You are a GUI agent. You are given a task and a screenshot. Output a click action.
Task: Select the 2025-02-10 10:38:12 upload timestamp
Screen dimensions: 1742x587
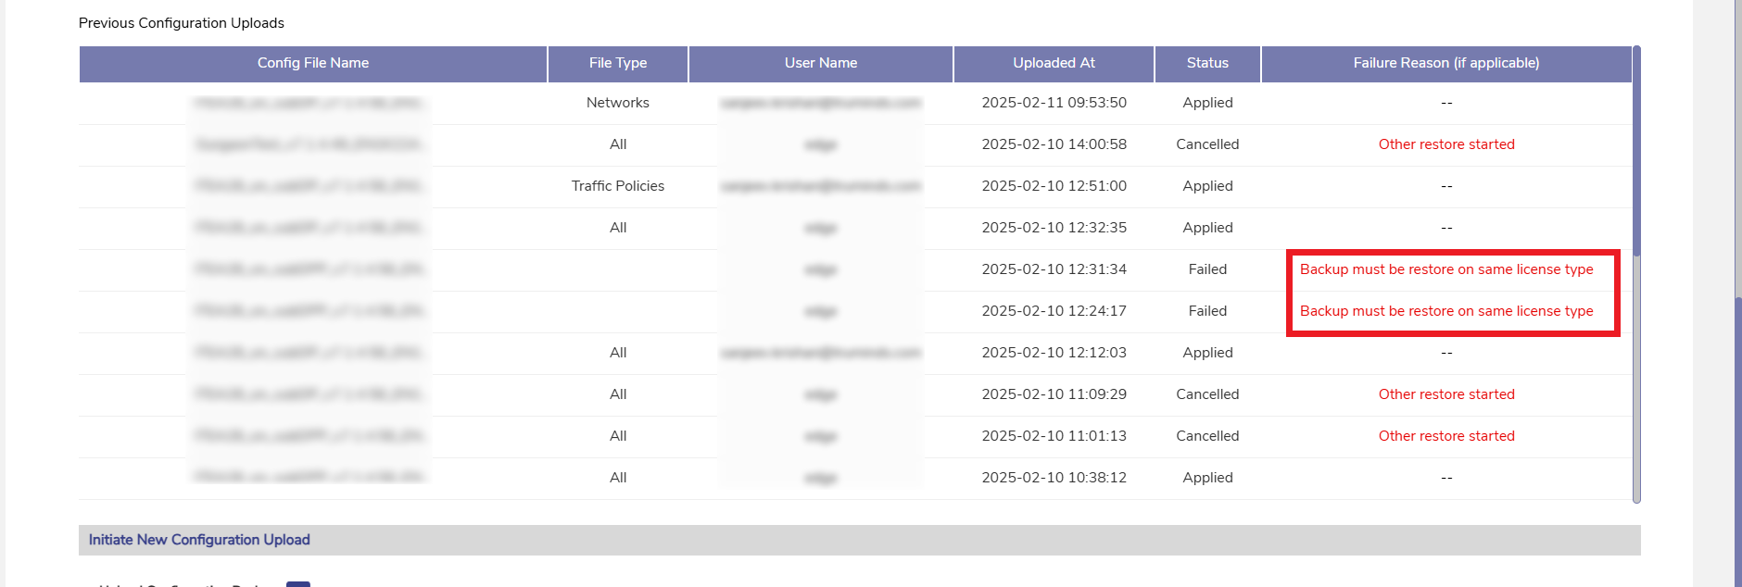pos(1054,478)
